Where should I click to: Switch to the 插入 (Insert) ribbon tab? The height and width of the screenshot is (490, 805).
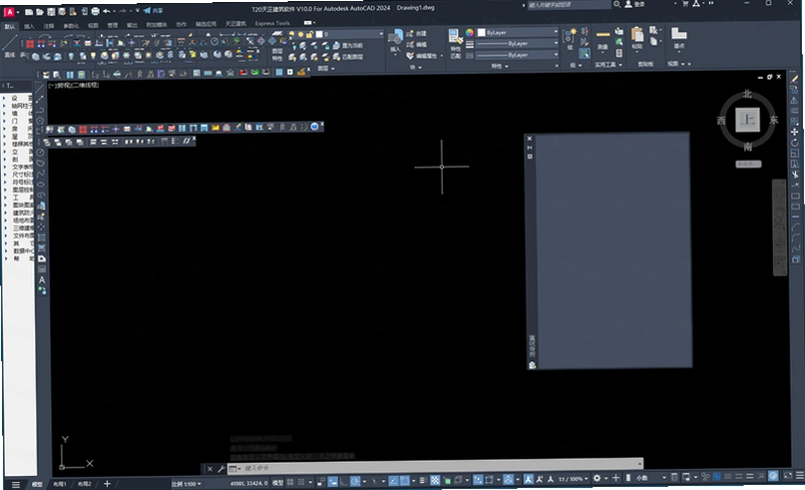click(29, 26)
